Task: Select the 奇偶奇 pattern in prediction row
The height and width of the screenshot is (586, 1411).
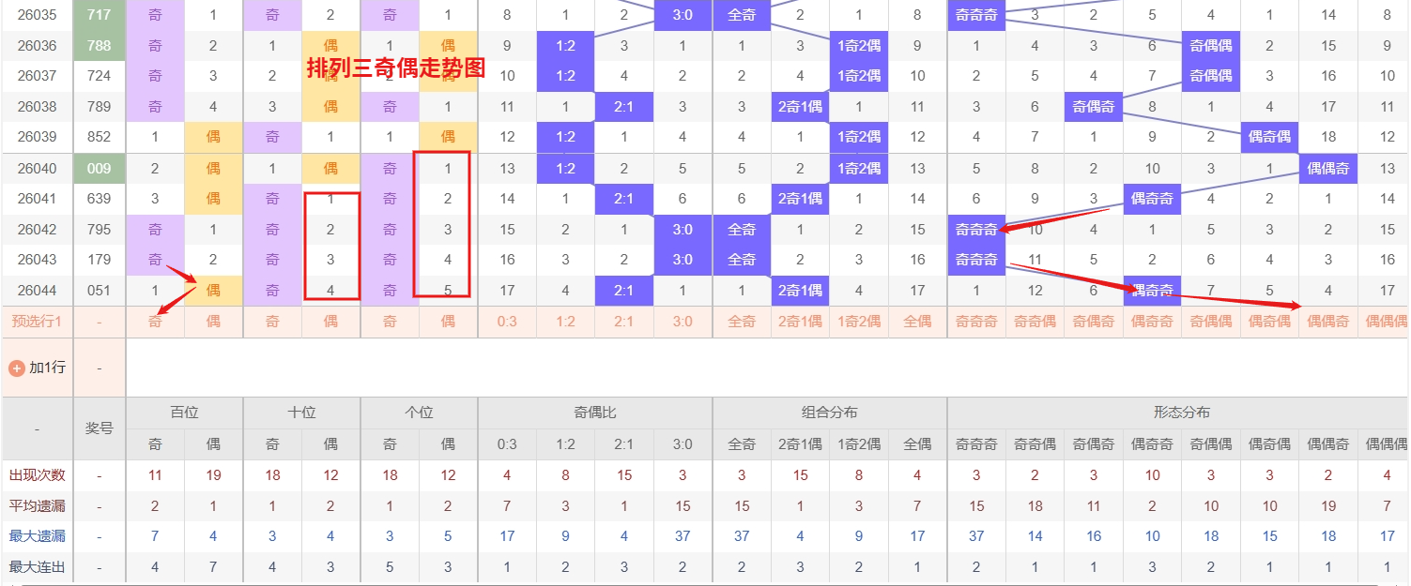Action: point(1093,321)
